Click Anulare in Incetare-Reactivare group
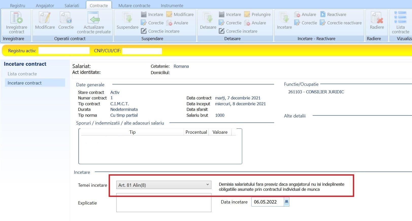Screen dimensions: 412x221 (x=305, y=14)
